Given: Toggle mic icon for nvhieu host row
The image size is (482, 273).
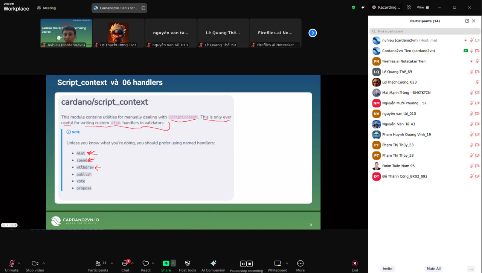Looking at the screenshot, I should (471, 40).
